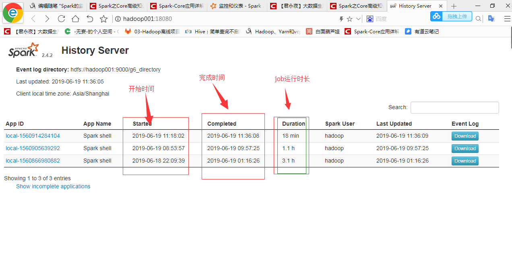Image resolution: width=512 pixels, height=277 pixels.
Task: Open the browser hamburger menu
Action: pyautogui.click(x=507, y=18)
